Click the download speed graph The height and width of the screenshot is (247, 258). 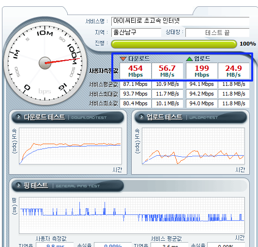(x=70, y=146)
